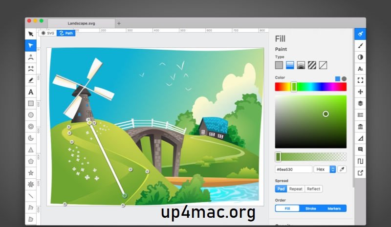
Task: Open the View panel corner-brackets icon
Action: coord(360,80)
